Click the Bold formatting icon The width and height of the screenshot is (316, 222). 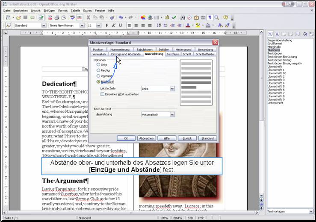click(107, 26)
